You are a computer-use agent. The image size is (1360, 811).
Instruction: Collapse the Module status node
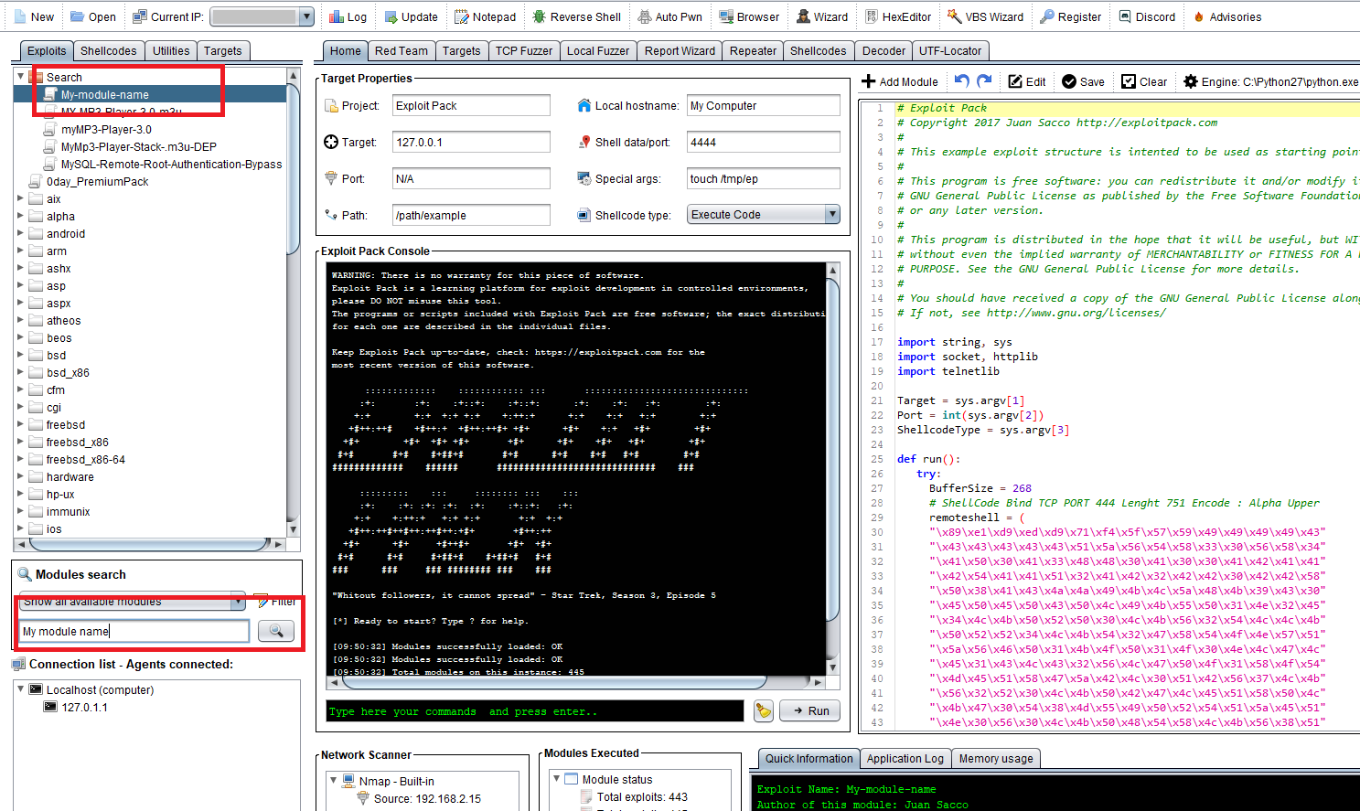pyautogui.click(x=556, y=779)
